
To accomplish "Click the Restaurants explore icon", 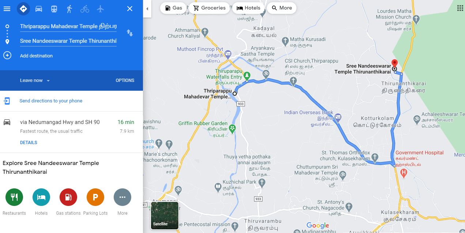I will (14, 197).
